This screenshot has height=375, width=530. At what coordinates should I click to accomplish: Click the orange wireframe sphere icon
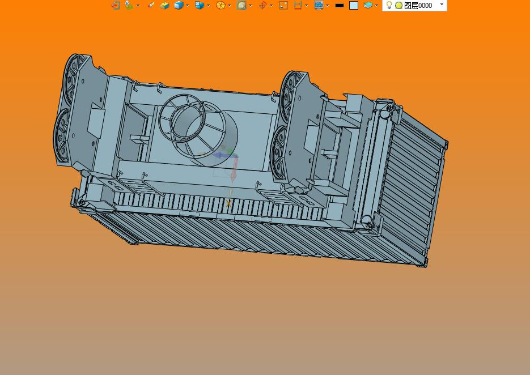coord(221,6)
